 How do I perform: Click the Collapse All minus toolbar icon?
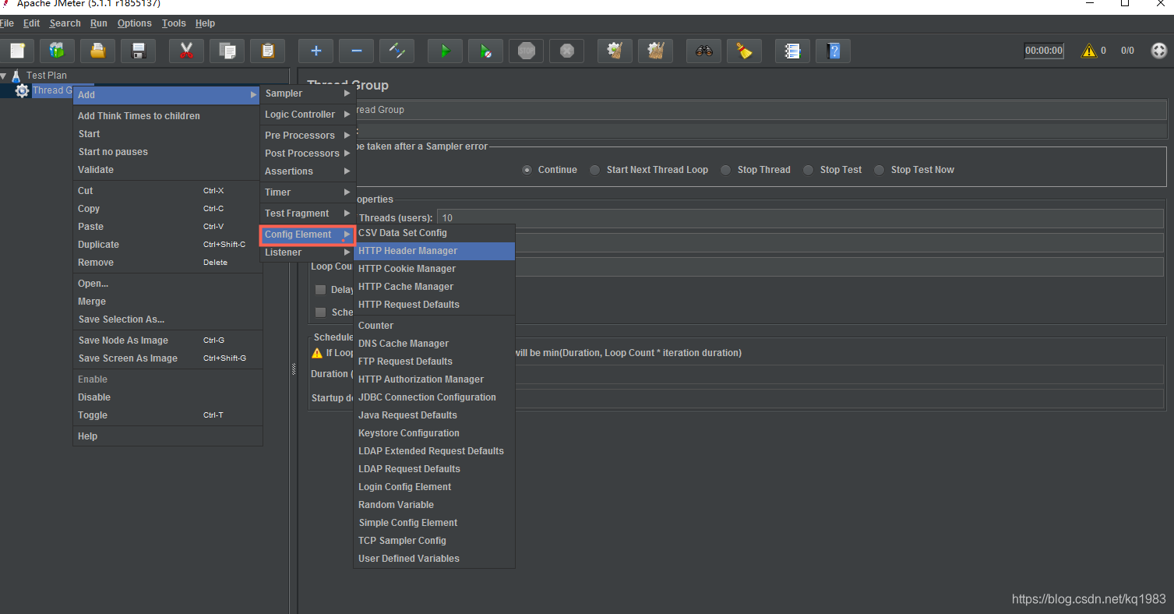pyautogui.click(x=356, y=51)
